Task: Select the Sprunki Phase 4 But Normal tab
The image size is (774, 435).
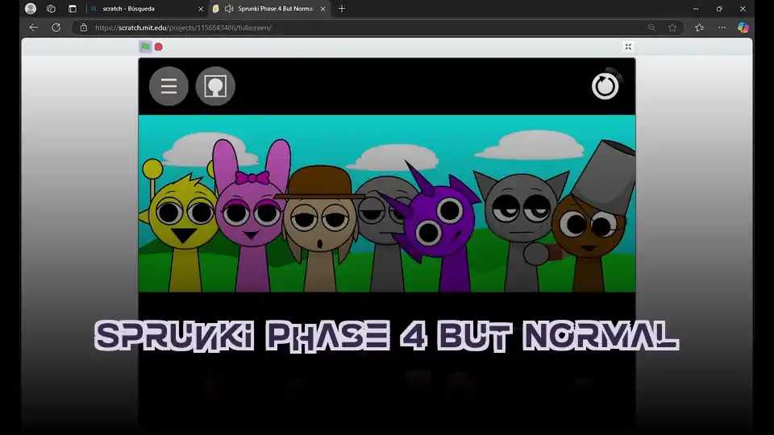Action: click(269, 9)
